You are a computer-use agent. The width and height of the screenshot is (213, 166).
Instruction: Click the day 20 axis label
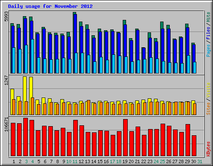click(x=131, y=161)
